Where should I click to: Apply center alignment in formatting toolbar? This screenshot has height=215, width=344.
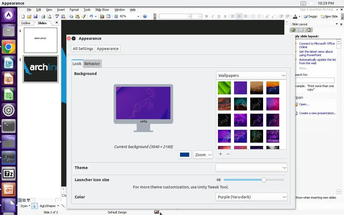pyautogui.click(x=239, y=16)
